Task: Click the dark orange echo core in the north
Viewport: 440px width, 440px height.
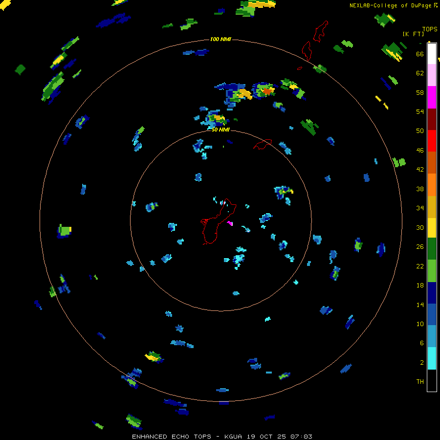Action: (x=267, y=91)
